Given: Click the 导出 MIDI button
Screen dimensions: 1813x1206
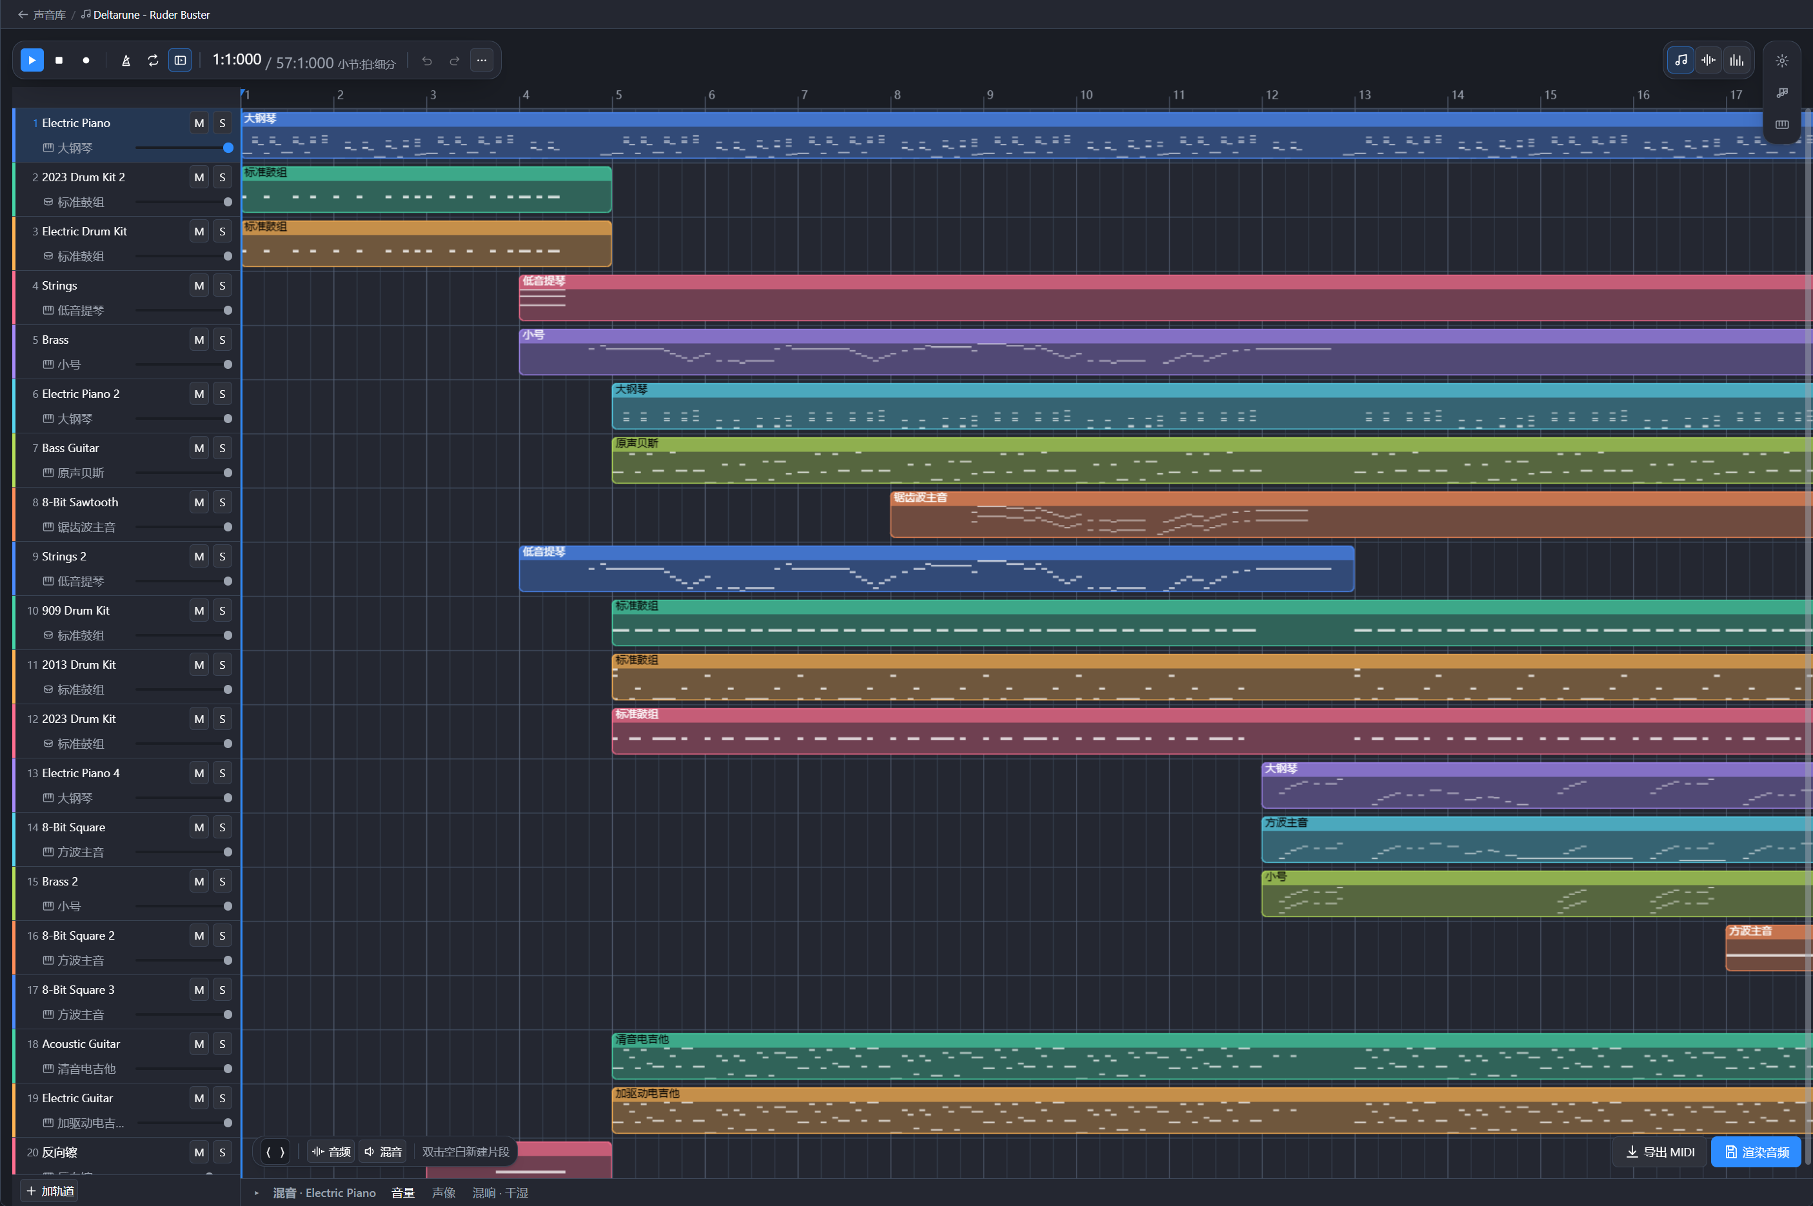Looking at the screenshot, I should click(1660, 1151).
